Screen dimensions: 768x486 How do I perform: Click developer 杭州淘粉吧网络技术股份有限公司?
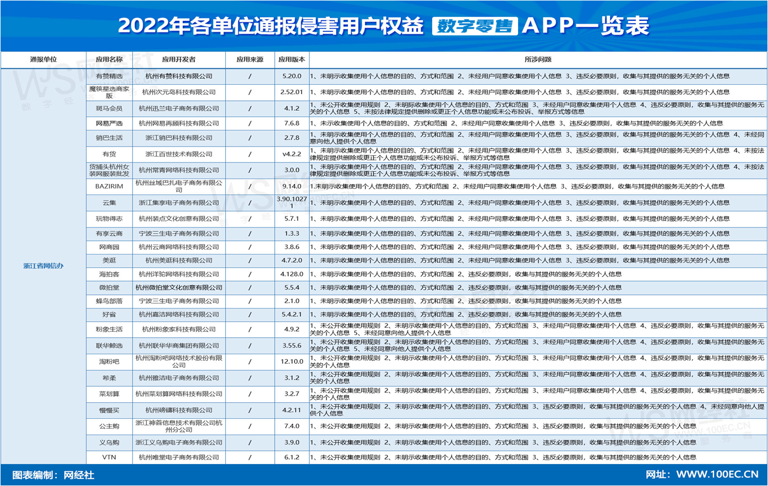pyautogui.click(x=179, y=361)
